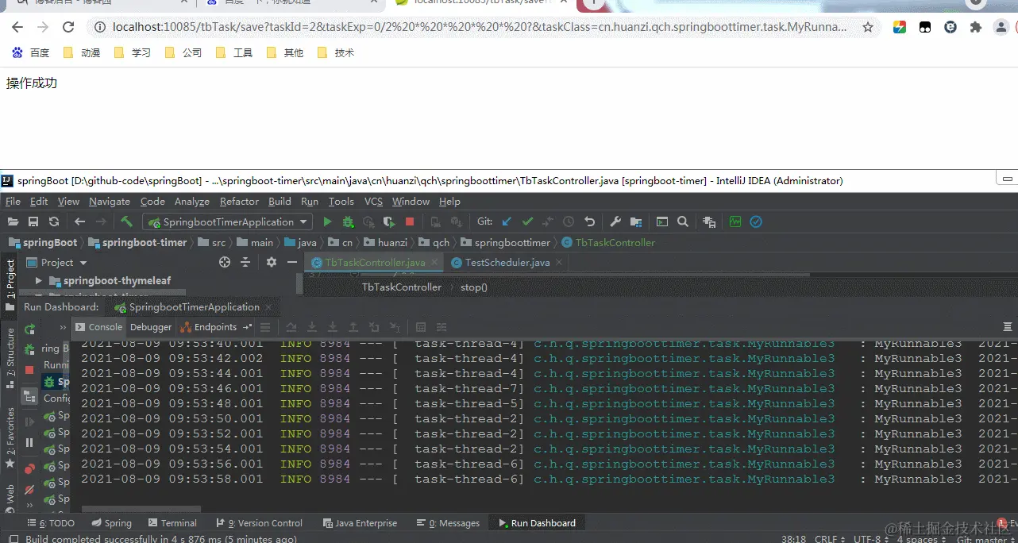Switch to the Debugger tab
Image resolution: width=1018 pixels, height=543 pixels.
pos(151,327)
